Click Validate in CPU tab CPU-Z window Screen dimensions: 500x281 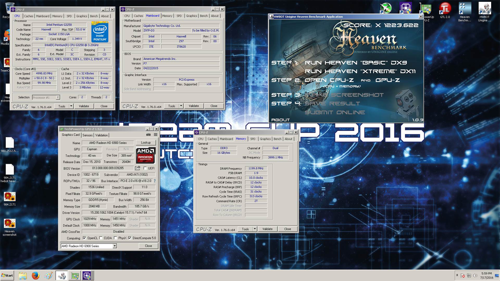coord(84,106)
